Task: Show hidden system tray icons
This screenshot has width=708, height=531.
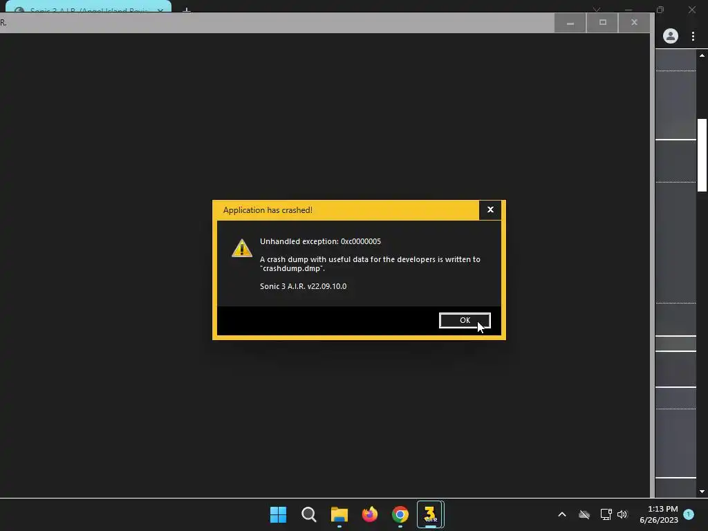Action: (x=562, y=514)
